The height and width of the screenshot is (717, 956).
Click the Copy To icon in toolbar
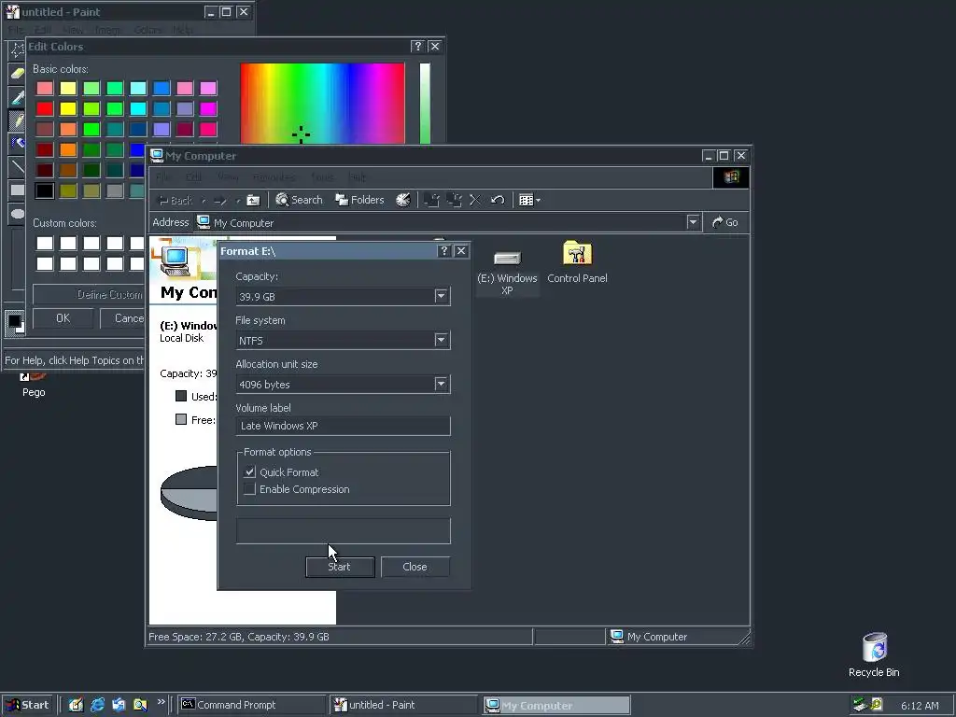(454, 200)
